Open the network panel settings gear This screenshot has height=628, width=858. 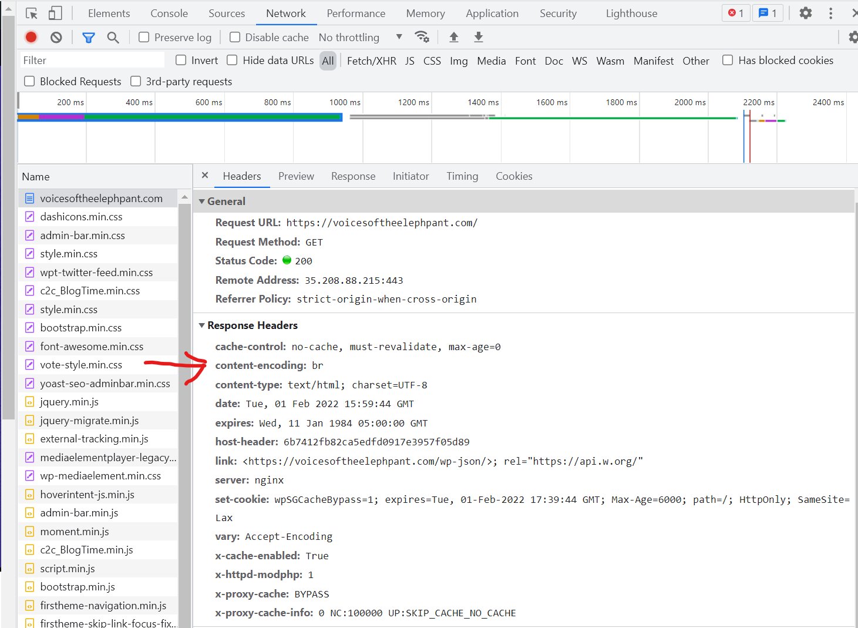point(853,37)
